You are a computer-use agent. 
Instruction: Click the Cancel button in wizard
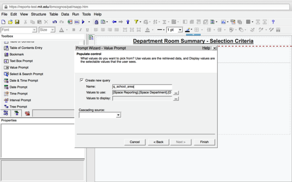[135, 142]
